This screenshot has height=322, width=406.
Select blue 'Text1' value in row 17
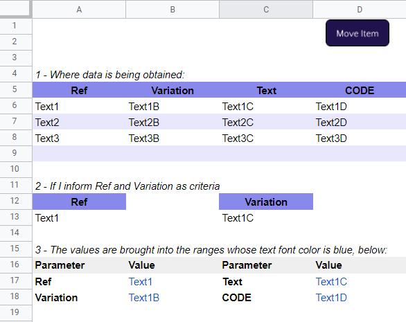point(173,281)
